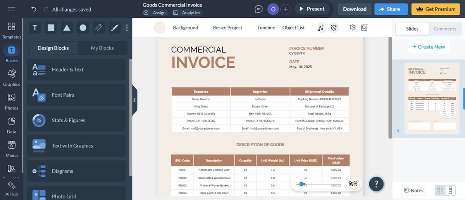Click the project title Goods Commercial Invoice
The width and height of the screenshot is (465, 200).
[172, 5]
